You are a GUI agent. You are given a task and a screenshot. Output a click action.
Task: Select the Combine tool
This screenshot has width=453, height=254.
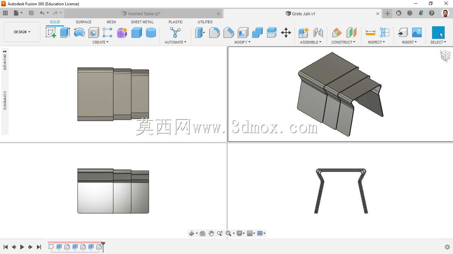pyautogui.click(x=257, y=33)
